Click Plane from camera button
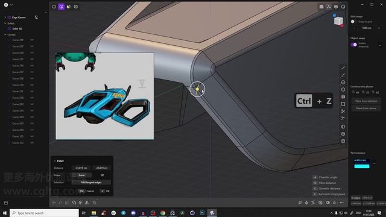Image resolution: width=386 pixels, height=217 pixels. pos(366,108)
